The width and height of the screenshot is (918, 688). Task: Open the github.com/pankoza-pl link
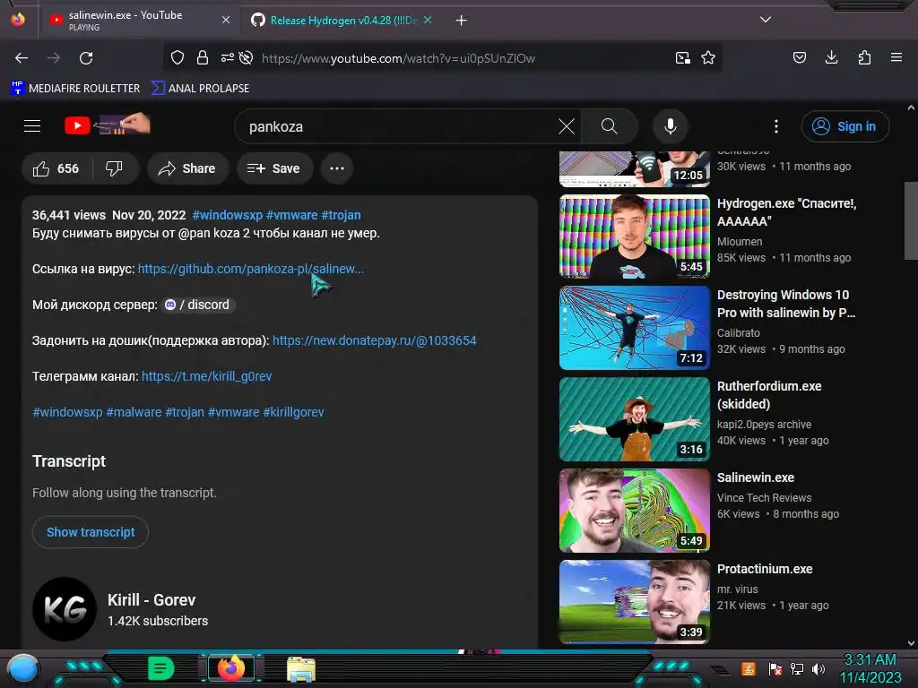coord(251,269)
